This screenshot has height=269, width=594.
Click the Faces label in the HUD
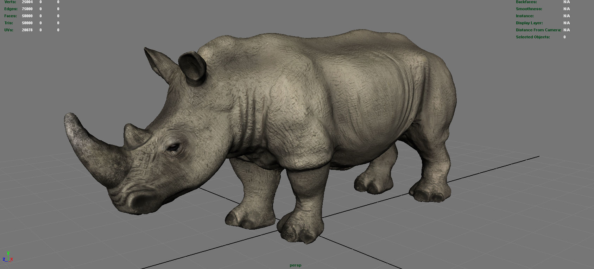(11, 16)
